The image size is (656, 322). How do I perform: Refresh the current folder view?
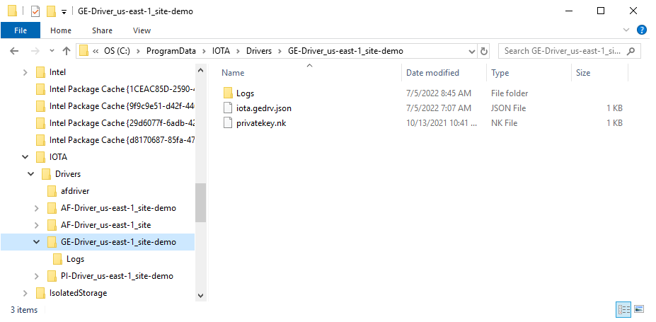click(x=484, y=52)
